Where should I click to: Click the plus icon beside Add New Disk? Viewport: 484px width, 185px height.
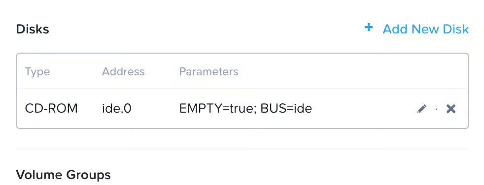click(x=368, y=28)
